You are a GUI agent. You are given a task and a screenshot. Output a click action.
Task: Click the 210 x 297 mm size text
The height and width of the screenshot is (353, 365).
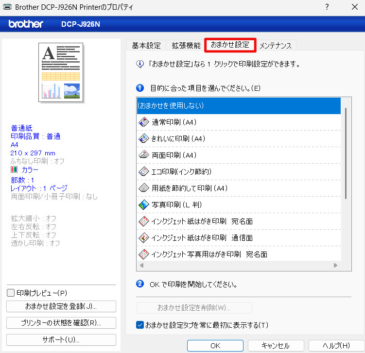33,153
